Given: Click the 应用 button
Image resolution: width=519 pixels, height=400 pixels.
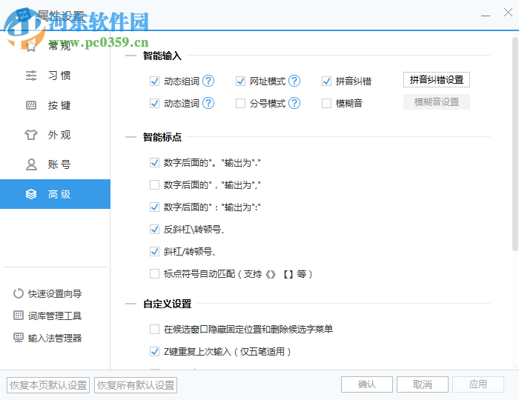Looking at the screenshot, I should pyautogui.click(x=478, y=384).
